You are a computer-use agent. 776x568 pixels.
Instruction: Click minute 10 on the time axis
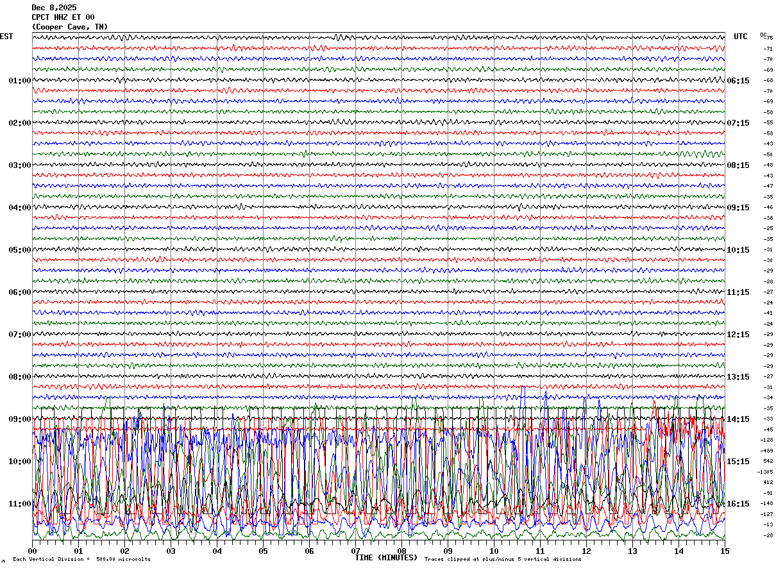(494, 551)
